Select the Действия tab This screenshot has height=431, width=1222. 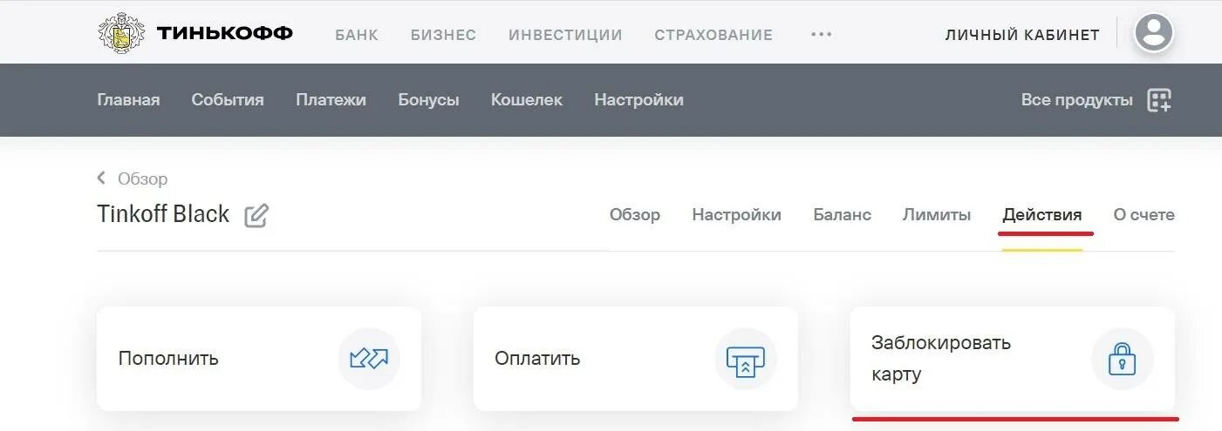[x=1042, y=214]
